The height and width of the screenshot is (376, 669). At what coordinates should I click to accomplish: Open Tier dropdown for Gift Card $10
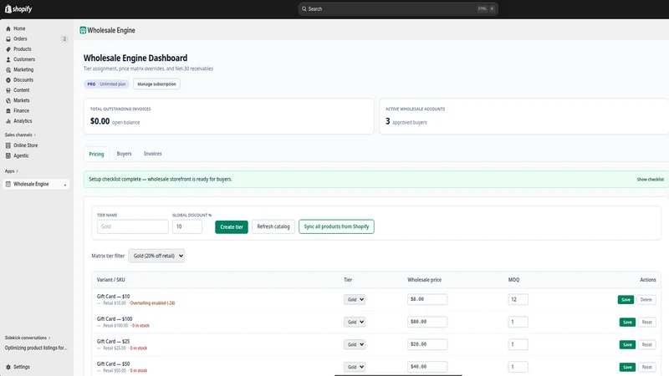[355, 299]
